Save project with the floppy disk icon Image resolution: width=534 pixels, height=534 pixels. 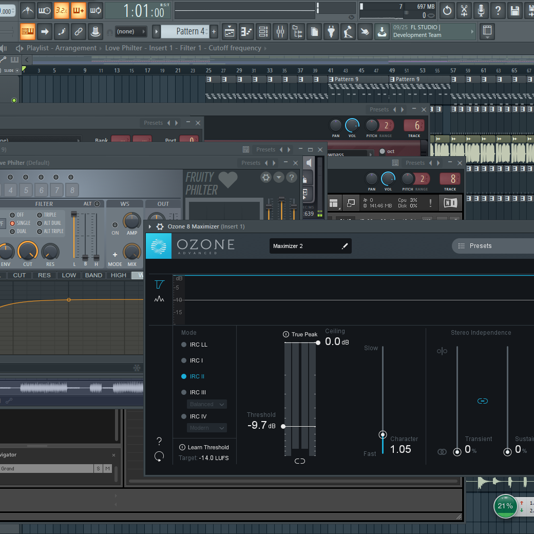pyautogui.click(x=515, y=11)
